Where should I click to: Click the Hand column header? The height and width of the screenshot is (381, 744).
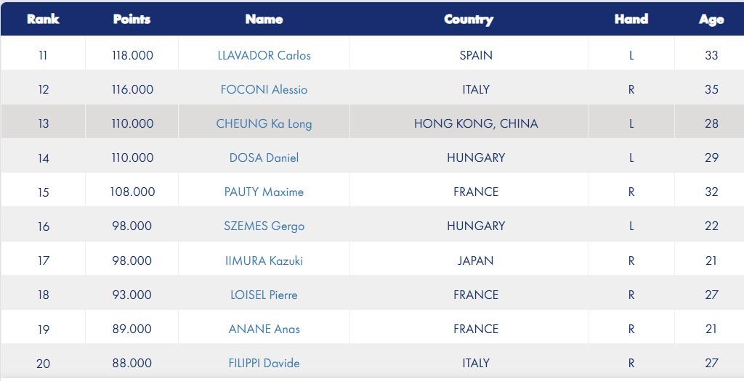(631, 19)
